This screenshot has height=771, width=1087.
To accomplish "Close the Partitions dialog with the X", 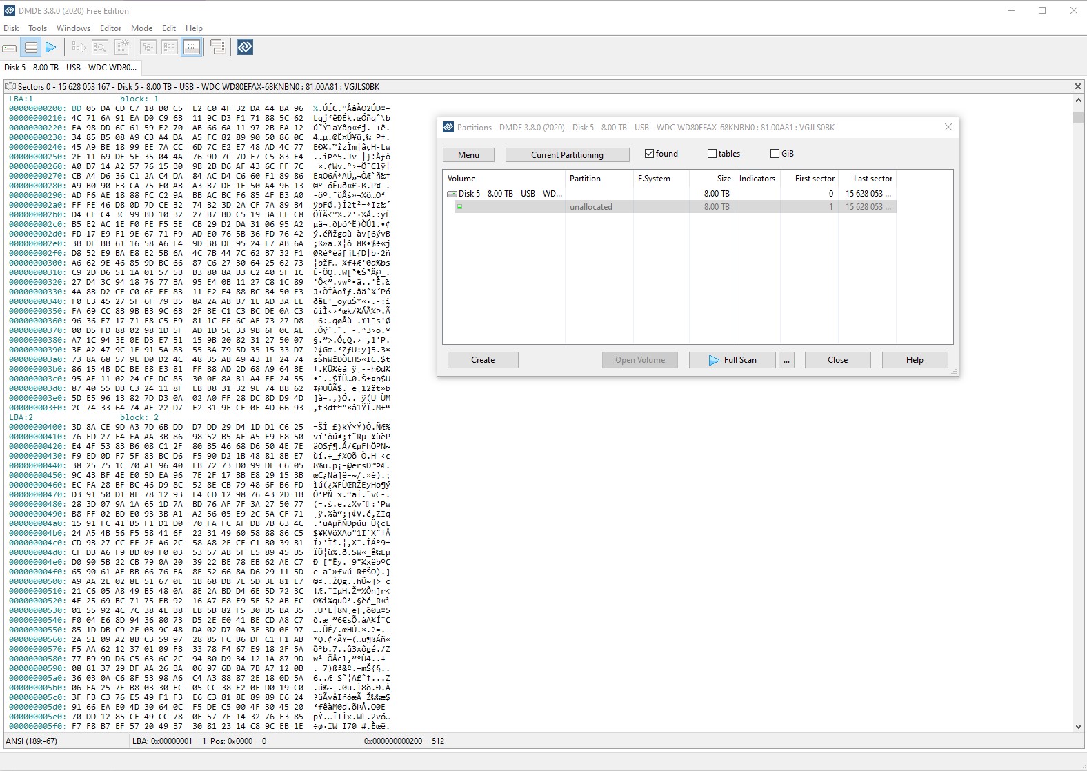I will coord(948,127).
